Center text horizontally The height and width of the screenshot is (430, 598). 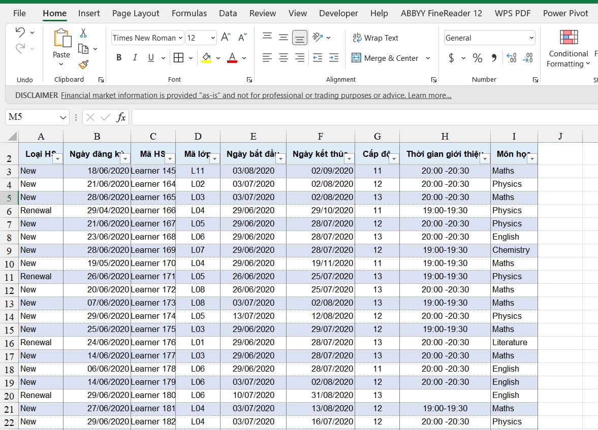(x=284, y=57)
